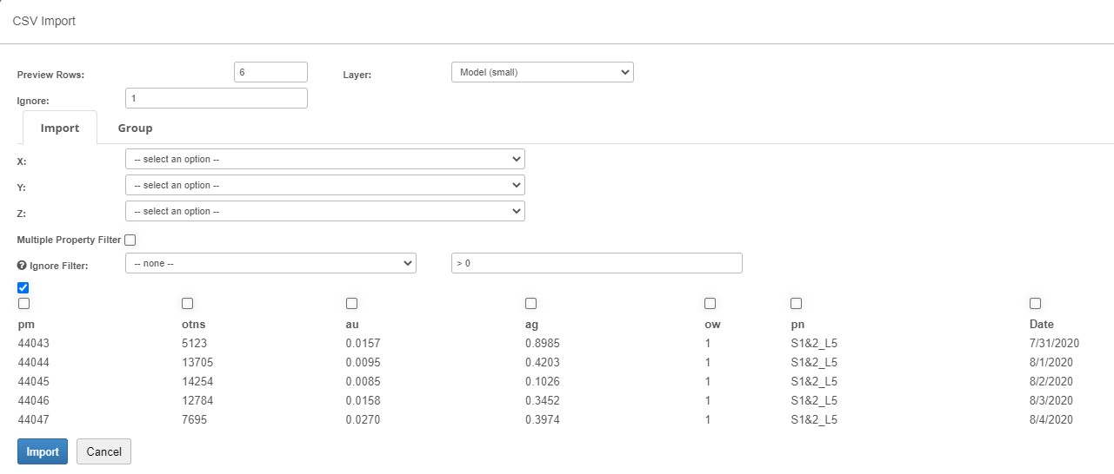The height and width of the screenshot is (474, 1114).
Task: Select the Import tab
Action: [60, 128]
